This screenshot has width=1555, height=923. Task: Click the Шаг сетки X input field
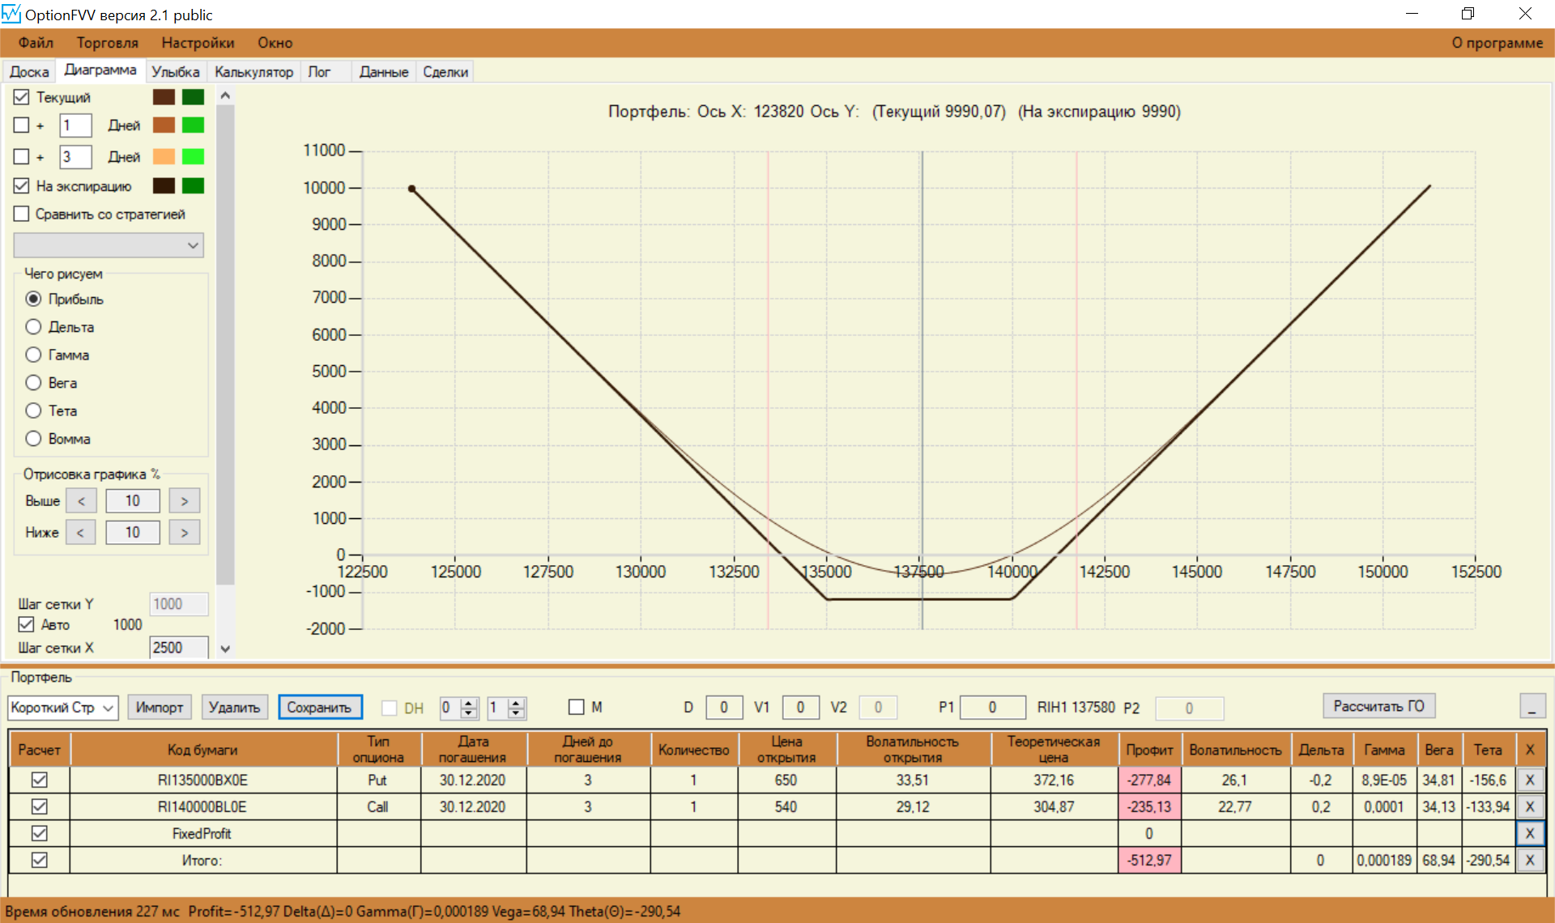point(178,648)
